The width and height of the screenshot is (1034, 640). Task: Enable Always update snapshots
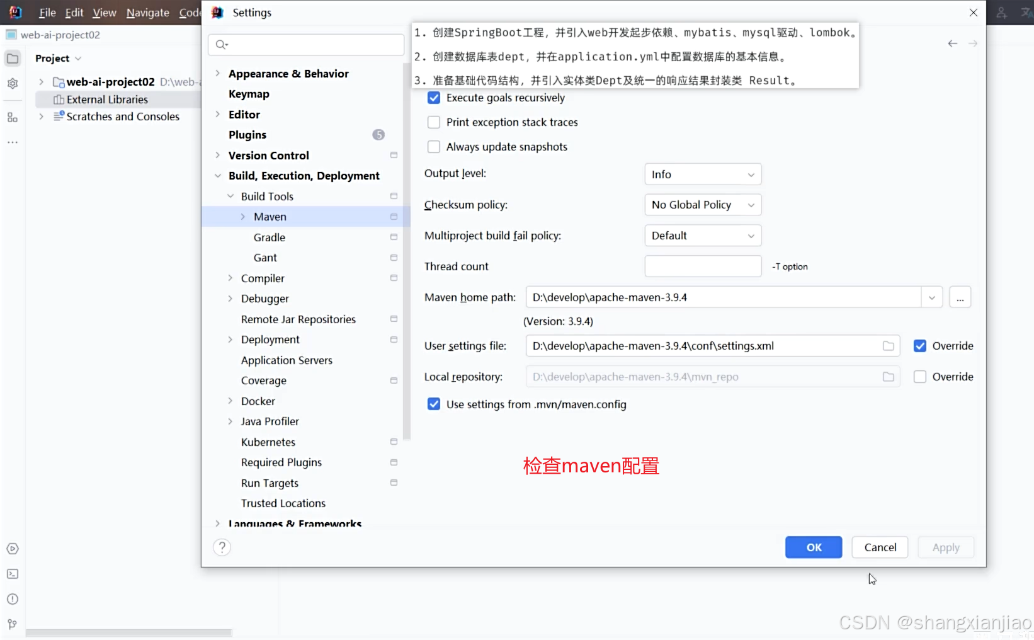(434, 147)
